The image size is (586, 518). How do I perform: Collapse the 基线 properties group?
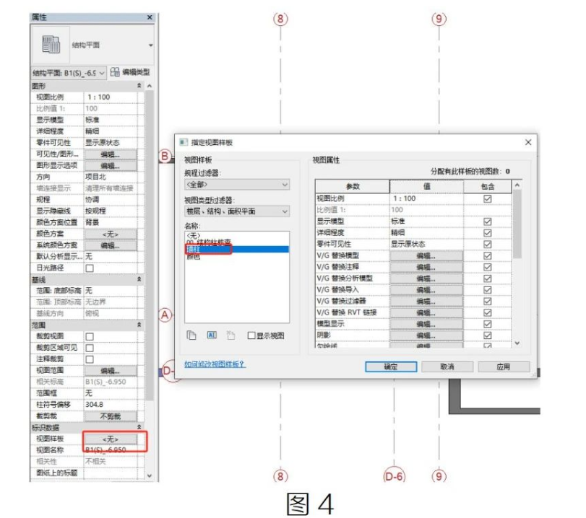[x=139, y=279]
